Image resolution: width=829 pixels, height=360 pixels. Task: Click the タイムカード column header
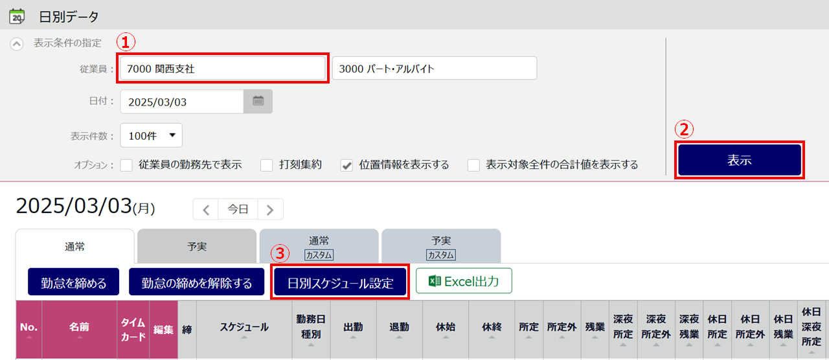[x=133, y=330]
